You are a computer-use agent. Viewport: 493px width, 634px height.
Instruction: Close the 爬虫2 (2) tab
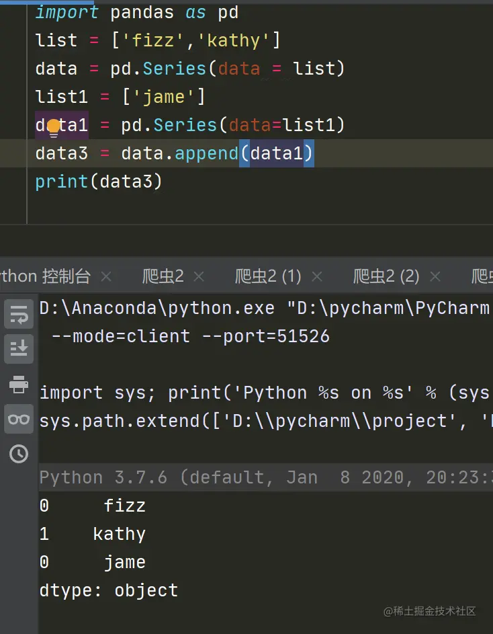coord(435,276)
